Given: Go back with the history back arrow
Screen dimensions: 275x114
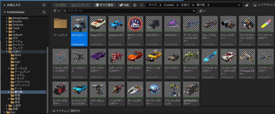Looking at the screenshot, I should tap(135, 5).
